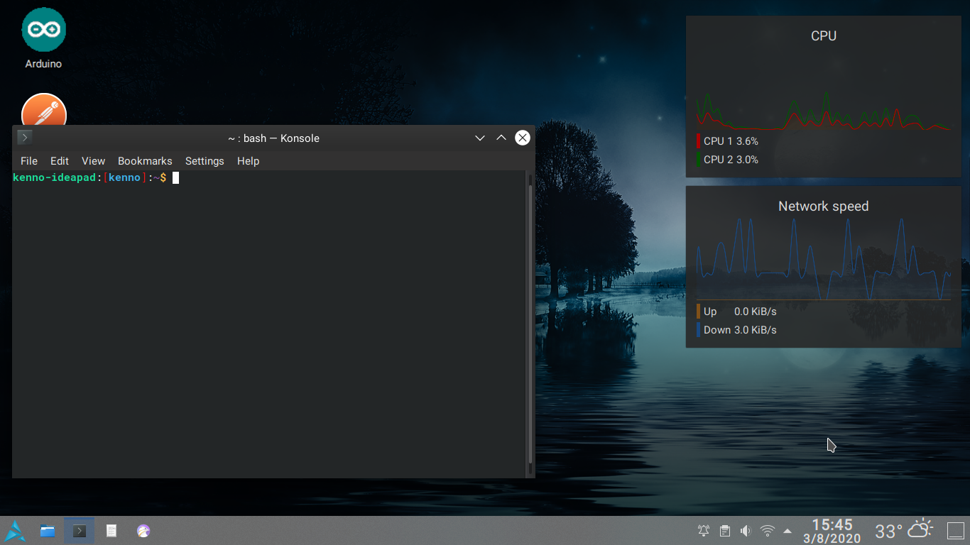Open the text document icon in the taskbar
The width and height of the screenshot is (970, 545).
111,531
